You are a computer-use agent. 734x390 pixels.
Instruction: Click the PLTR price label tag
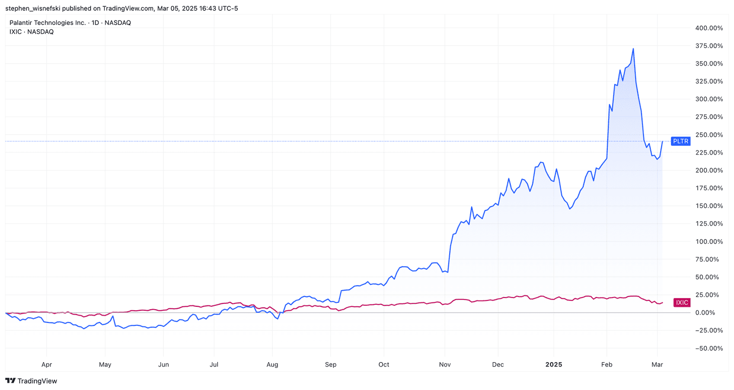point(681,141)
